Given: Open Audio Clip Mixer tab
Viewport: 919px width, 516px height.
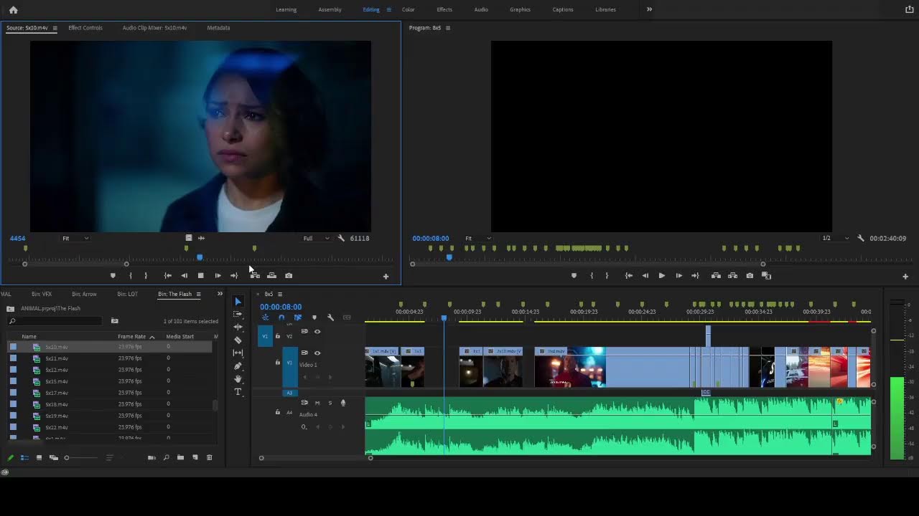Looking at the screenshot, I should 154,28.
